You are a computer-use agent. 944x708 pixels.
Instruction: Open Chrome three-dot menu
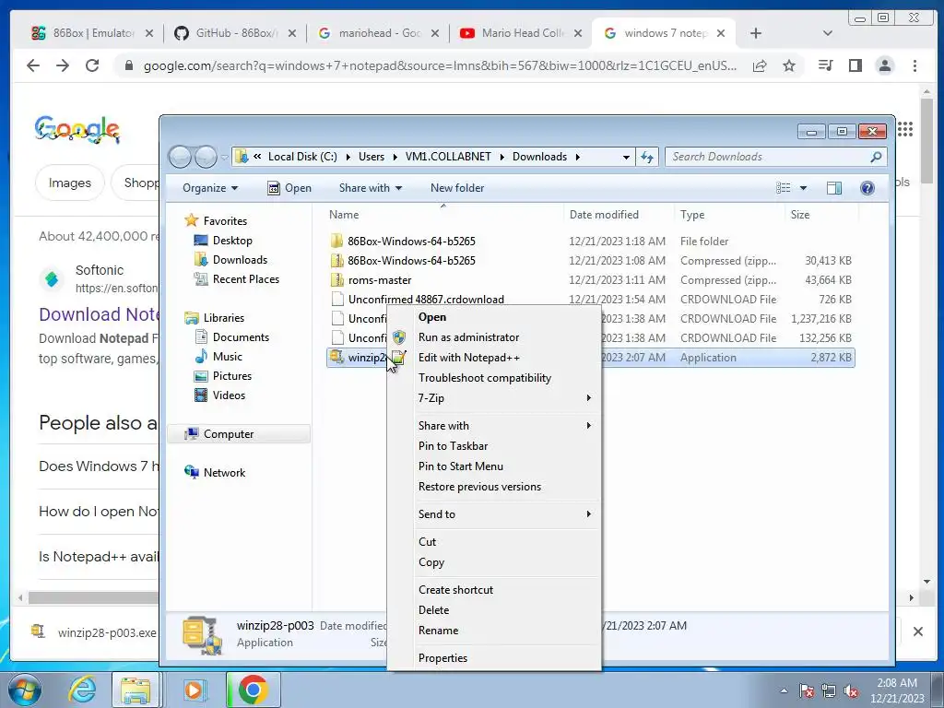(914, 65)
